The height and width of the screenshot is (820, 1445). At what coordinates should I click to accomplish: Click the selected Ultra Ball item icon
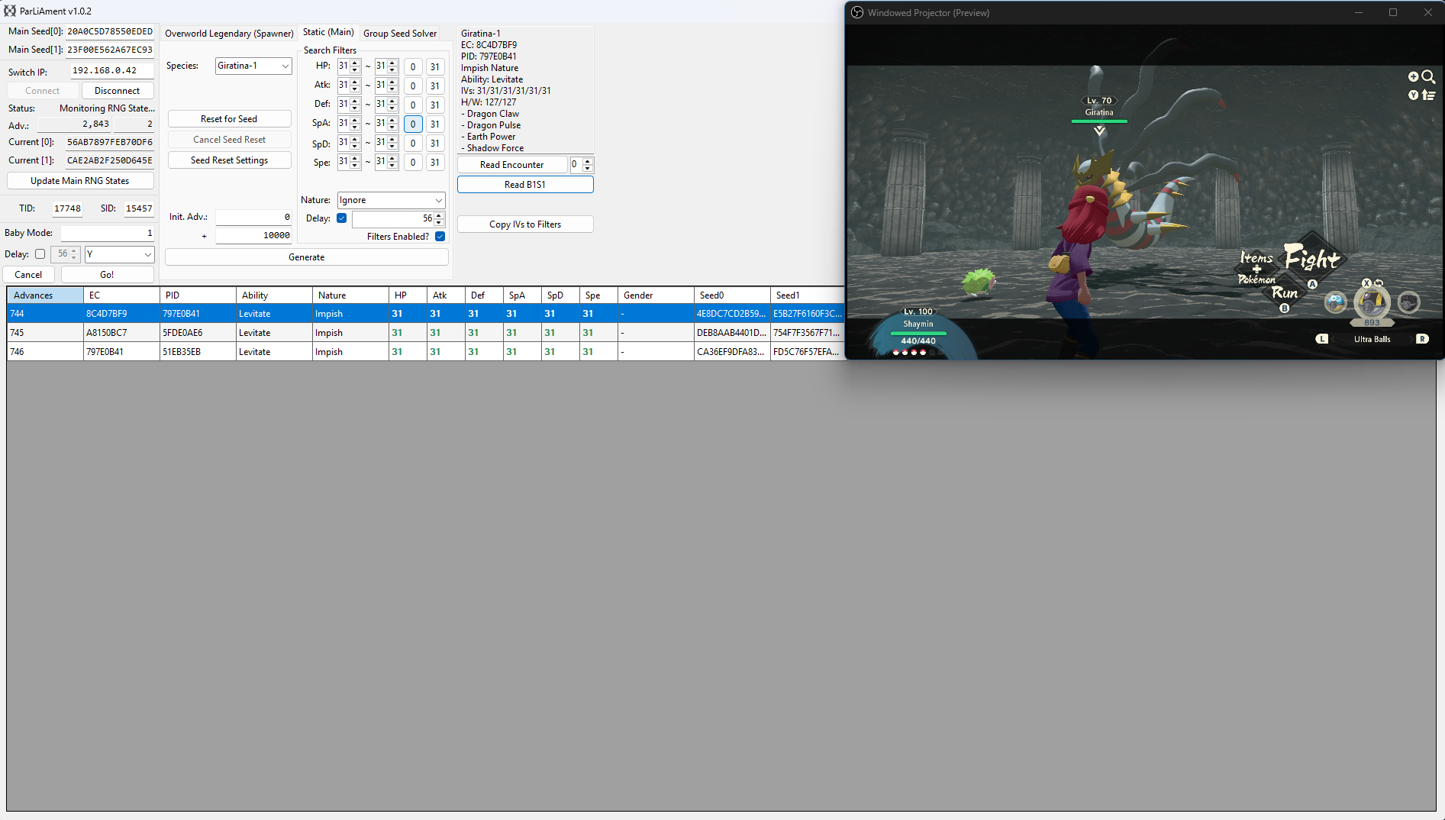pyautogui.click(x=1371, y=302)
